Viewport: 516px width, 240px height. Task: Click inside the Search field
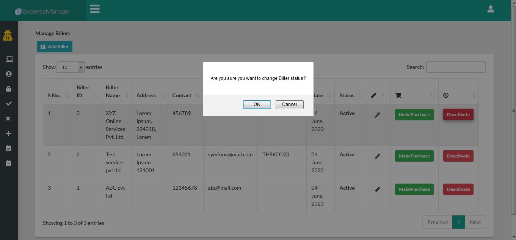[x=456, y=67]
